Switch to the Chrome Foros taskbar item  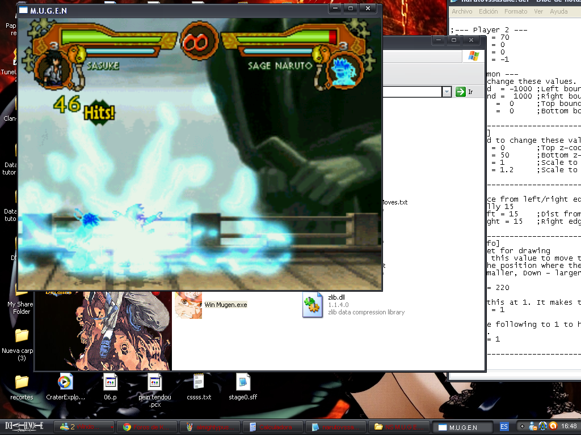pyautogui.click(x=148, y=427)
